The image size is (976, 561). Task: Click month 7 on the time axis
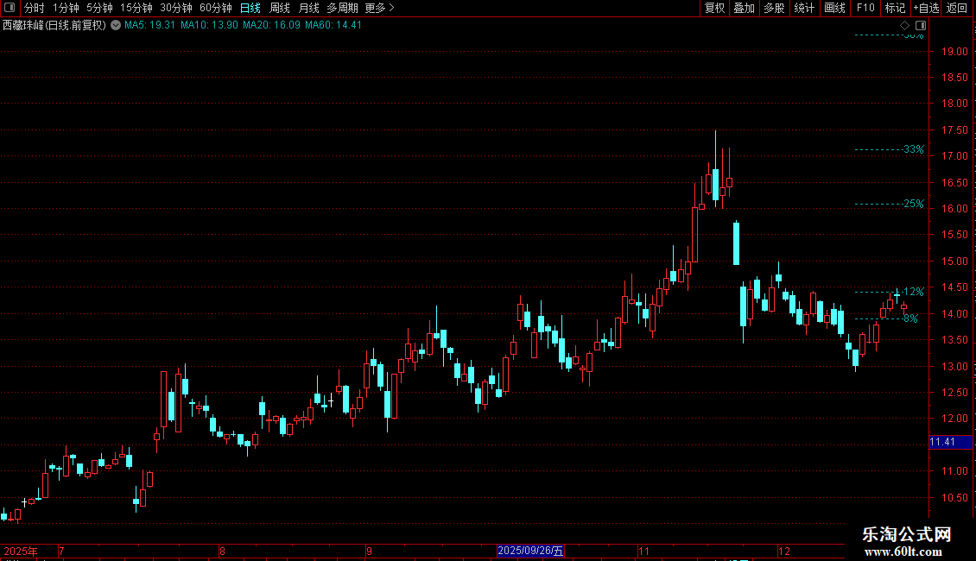61,551
